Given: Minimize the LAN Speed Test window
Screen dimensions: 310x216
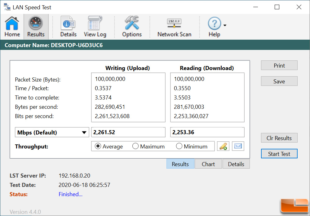Looking at the screenshot, I should [256, 7].
